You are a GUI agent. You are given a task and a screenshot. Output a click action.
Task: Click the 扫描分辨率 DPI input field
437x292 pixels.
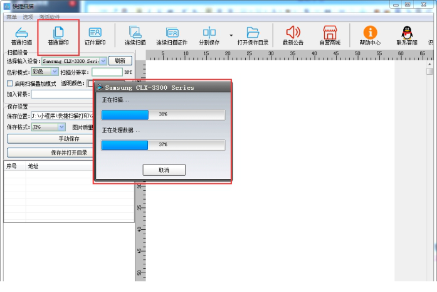107,72
